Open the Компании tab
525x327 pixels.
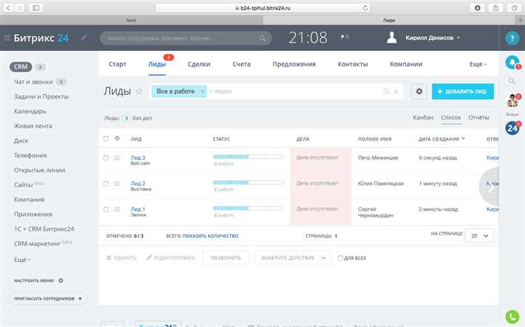tap(406, 64)
